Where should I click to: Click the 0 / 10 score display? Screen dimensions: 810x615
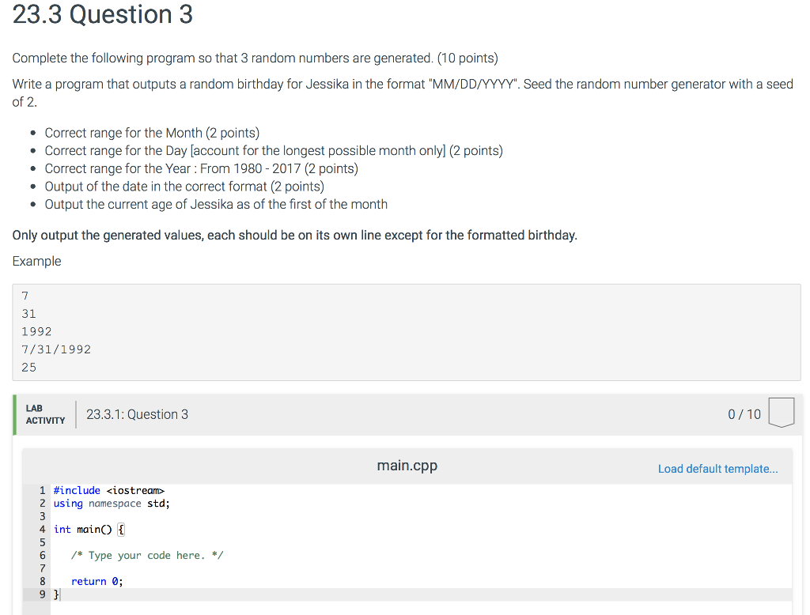click(744, 413)
